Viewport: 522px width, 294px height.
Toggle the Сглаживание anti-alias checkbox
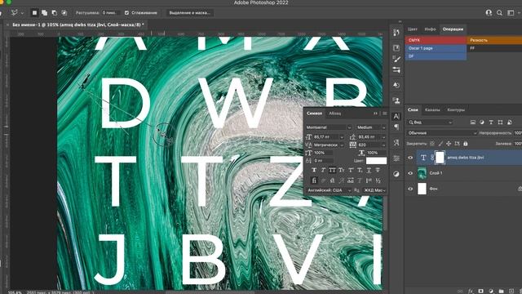click(126, 13)
